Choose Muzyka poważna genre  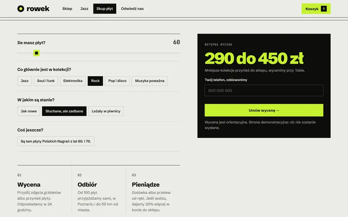[x=150, y=81]
